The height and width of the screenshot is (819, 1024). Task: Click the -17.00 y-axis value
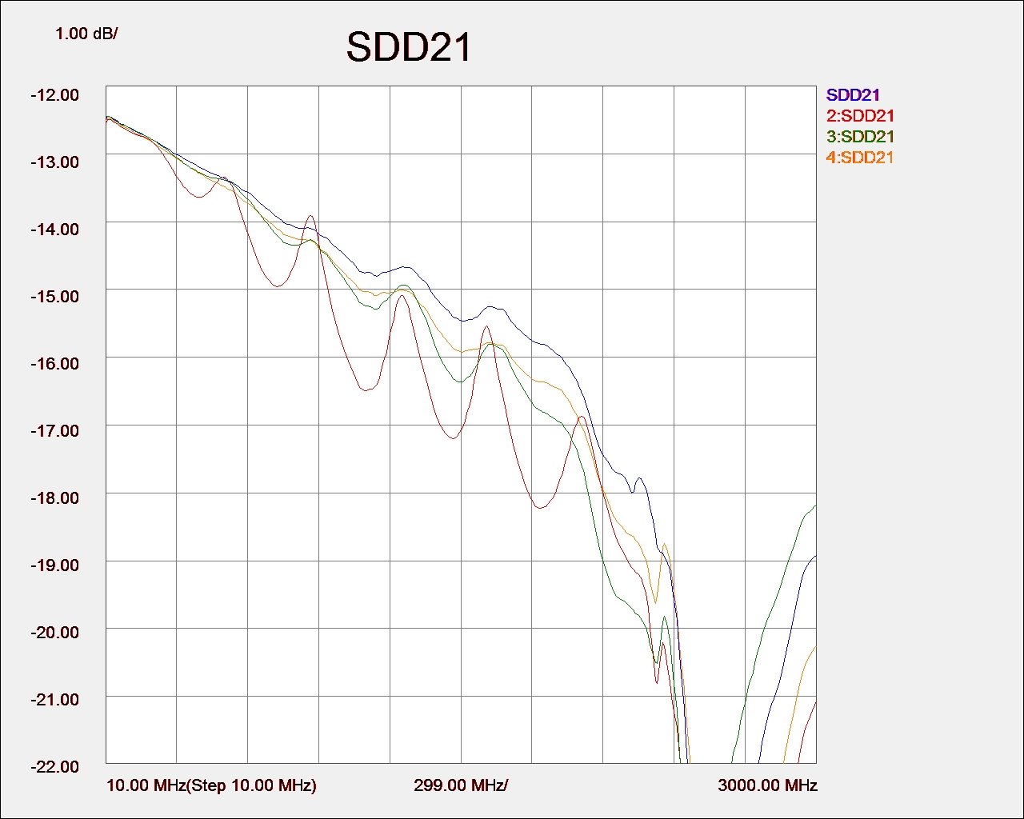coord(54,431)
